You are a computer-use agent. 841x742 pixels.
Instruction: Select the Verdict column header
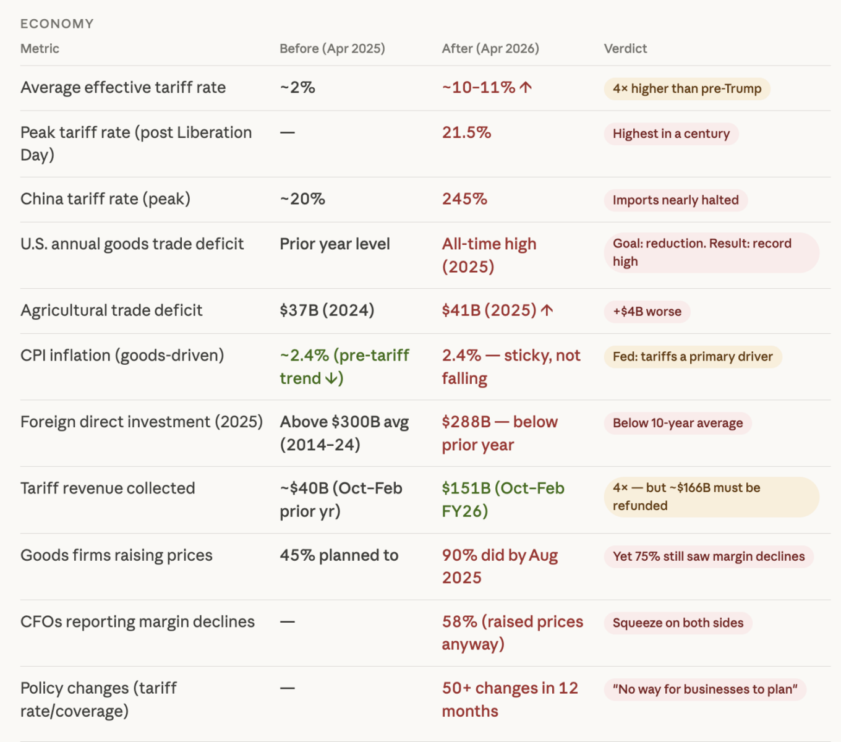[625, 49]
